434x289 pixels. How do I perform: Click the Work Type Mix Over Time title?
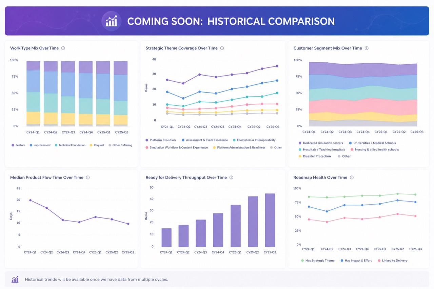coord(34,48)
